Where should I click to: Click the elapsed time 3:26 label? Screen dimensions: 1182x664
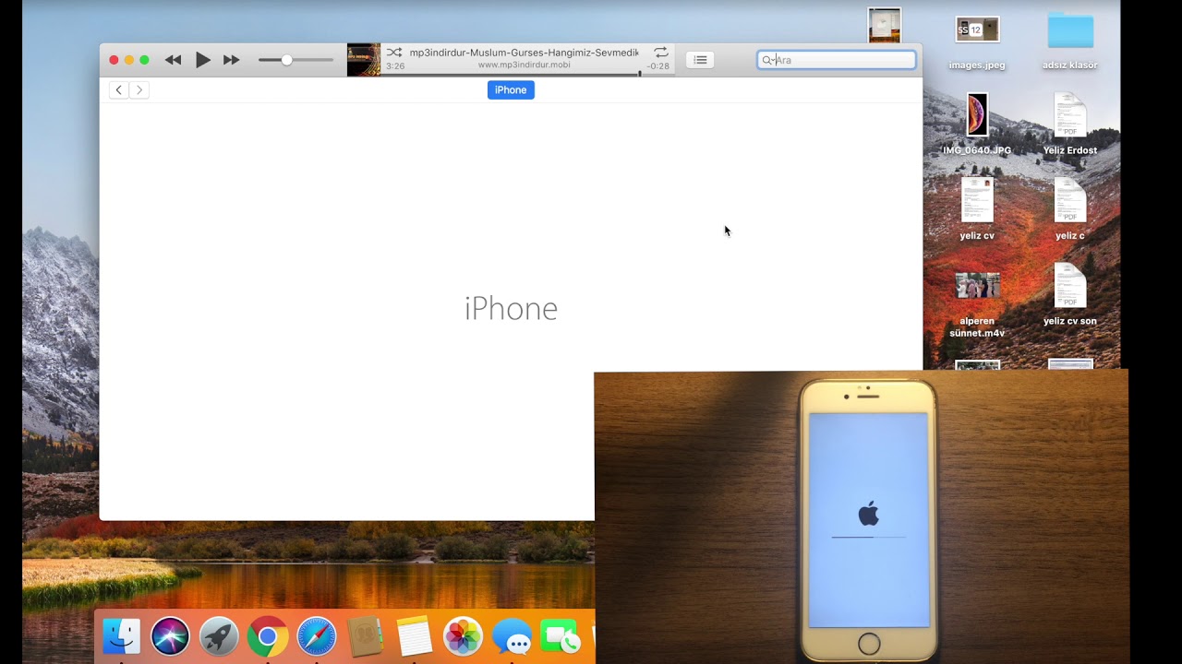pos(395,66)
